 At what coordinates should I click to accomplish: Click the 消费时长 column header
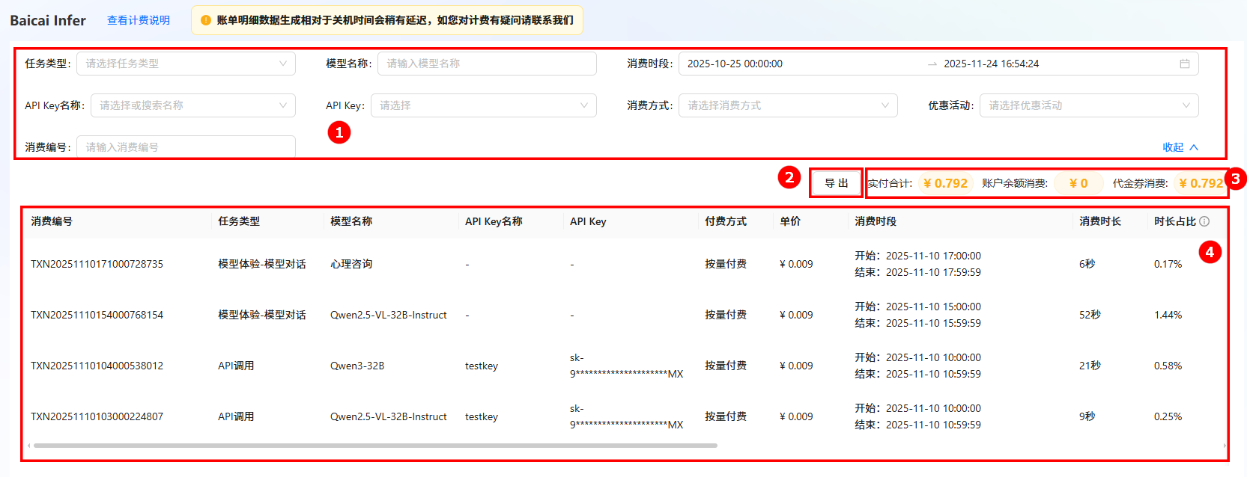tap(1100, 221)
